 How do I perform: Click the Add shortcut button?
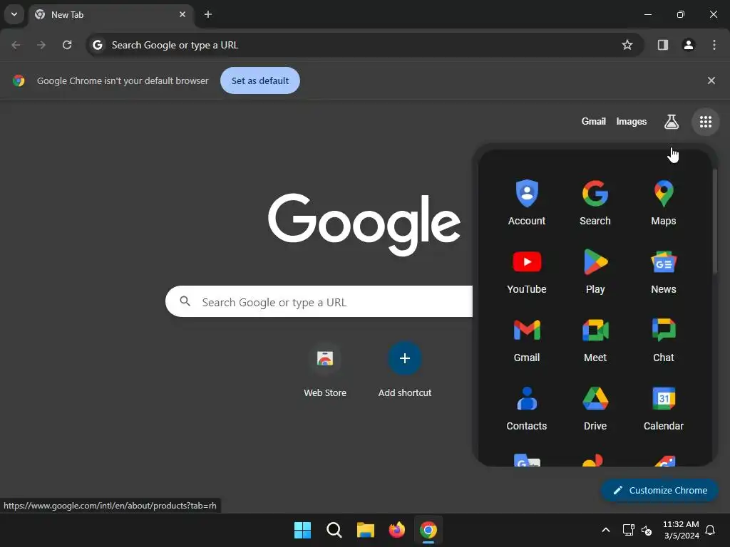coord(405,370)
